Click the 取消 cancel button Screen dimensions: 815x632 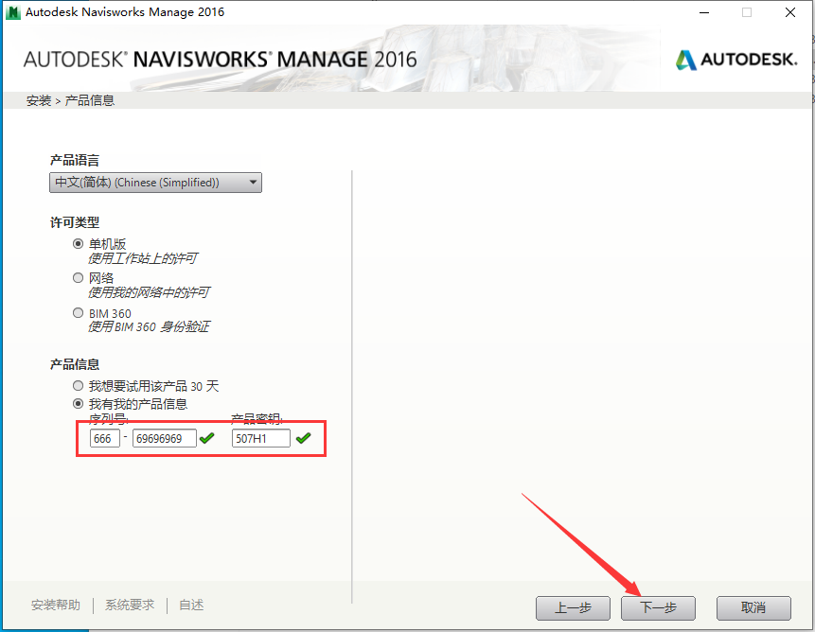coord(753,607)
